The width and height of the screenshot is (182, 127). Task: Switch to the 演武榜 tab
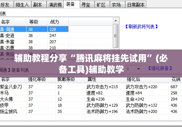pyautogui.click(x=55, y=5)
